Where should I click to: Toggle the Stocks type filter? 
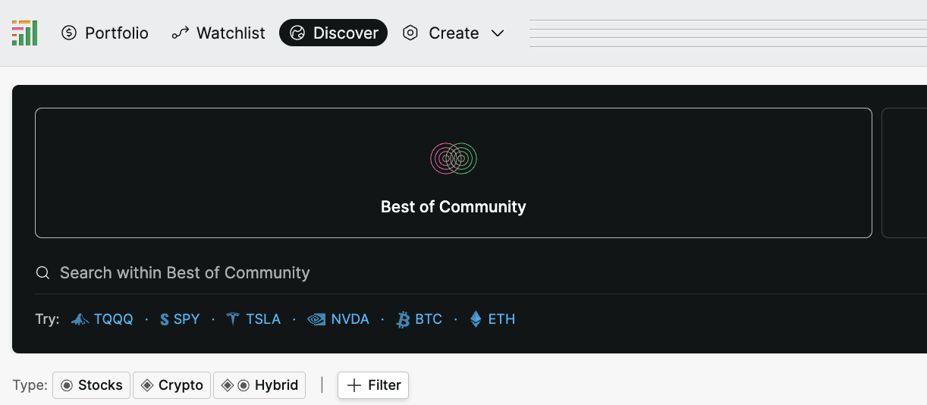pyautogui.click(x=91, y=385)
